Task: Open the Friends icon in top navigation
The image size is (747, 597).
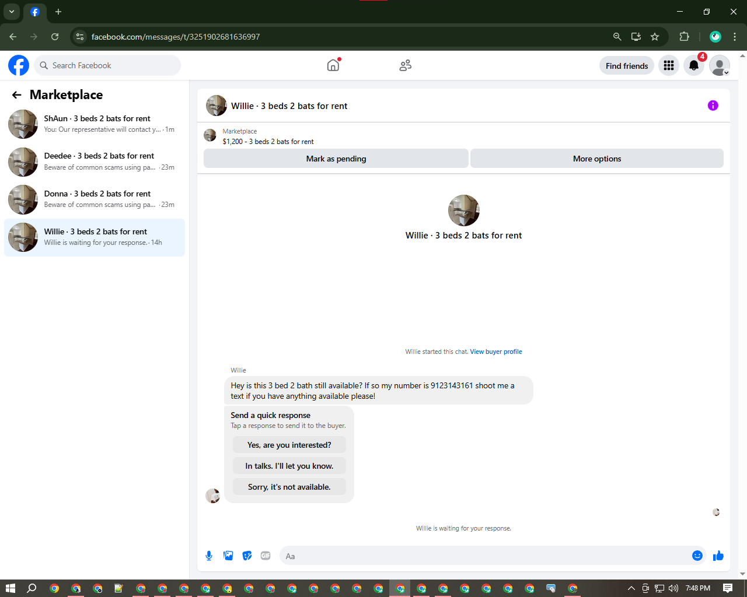Action: tap(405, 65)
